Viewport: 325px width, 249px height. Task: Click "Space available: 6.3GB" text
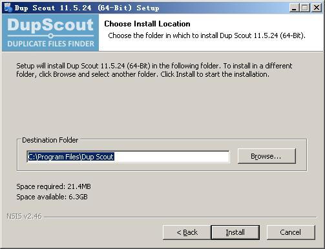[52, 197]
